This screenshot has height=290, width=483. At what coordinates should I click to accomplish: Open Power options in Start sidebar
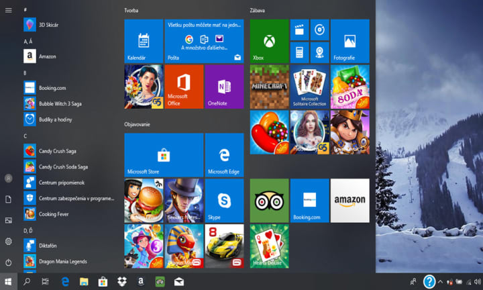click(x=9, y=262)
